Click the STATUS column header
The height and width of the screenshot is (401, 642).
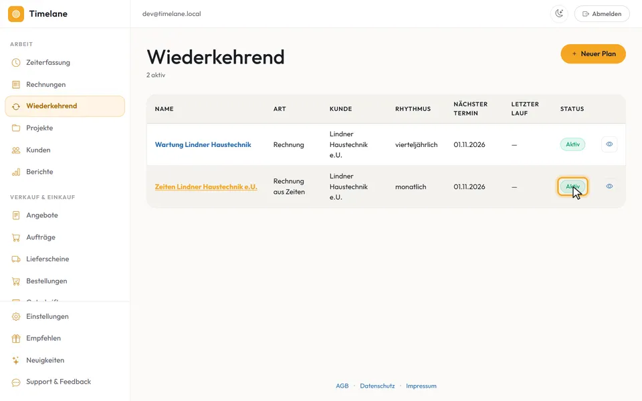point(572,109)
